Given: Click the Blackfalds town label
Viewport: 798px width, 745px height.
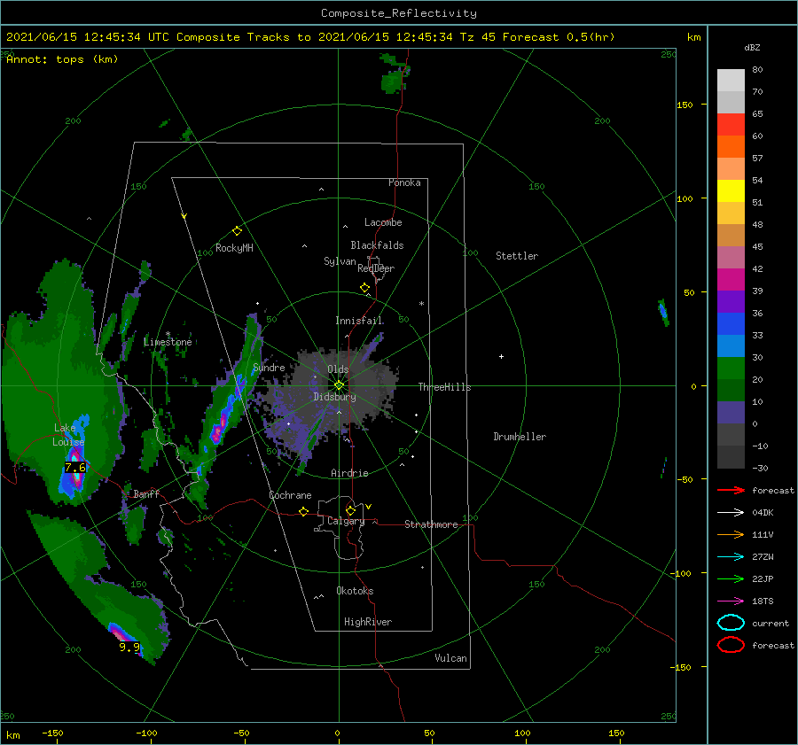Looking at the screenshot, I should 377,245.
